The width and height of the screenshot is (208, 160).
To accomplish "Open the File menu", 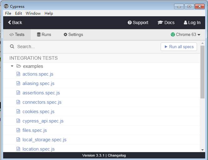I will pos(8,13).
